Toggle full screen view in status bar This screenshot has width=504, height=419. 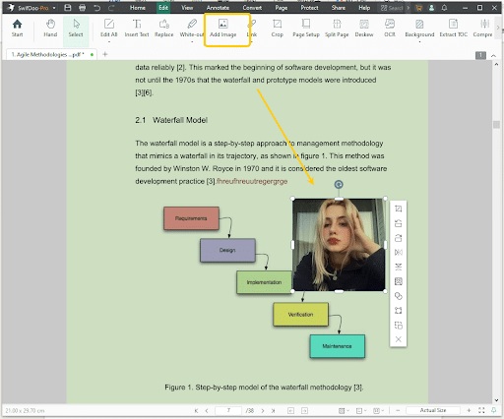pos(481,410)
